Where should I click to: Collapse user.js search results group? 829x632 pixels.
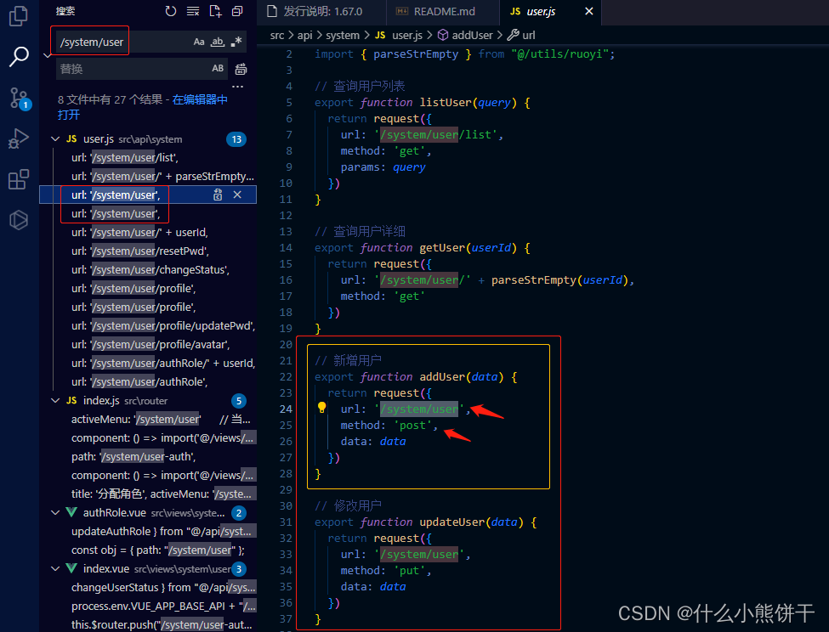pyautogui.click(x=55, y=138)
